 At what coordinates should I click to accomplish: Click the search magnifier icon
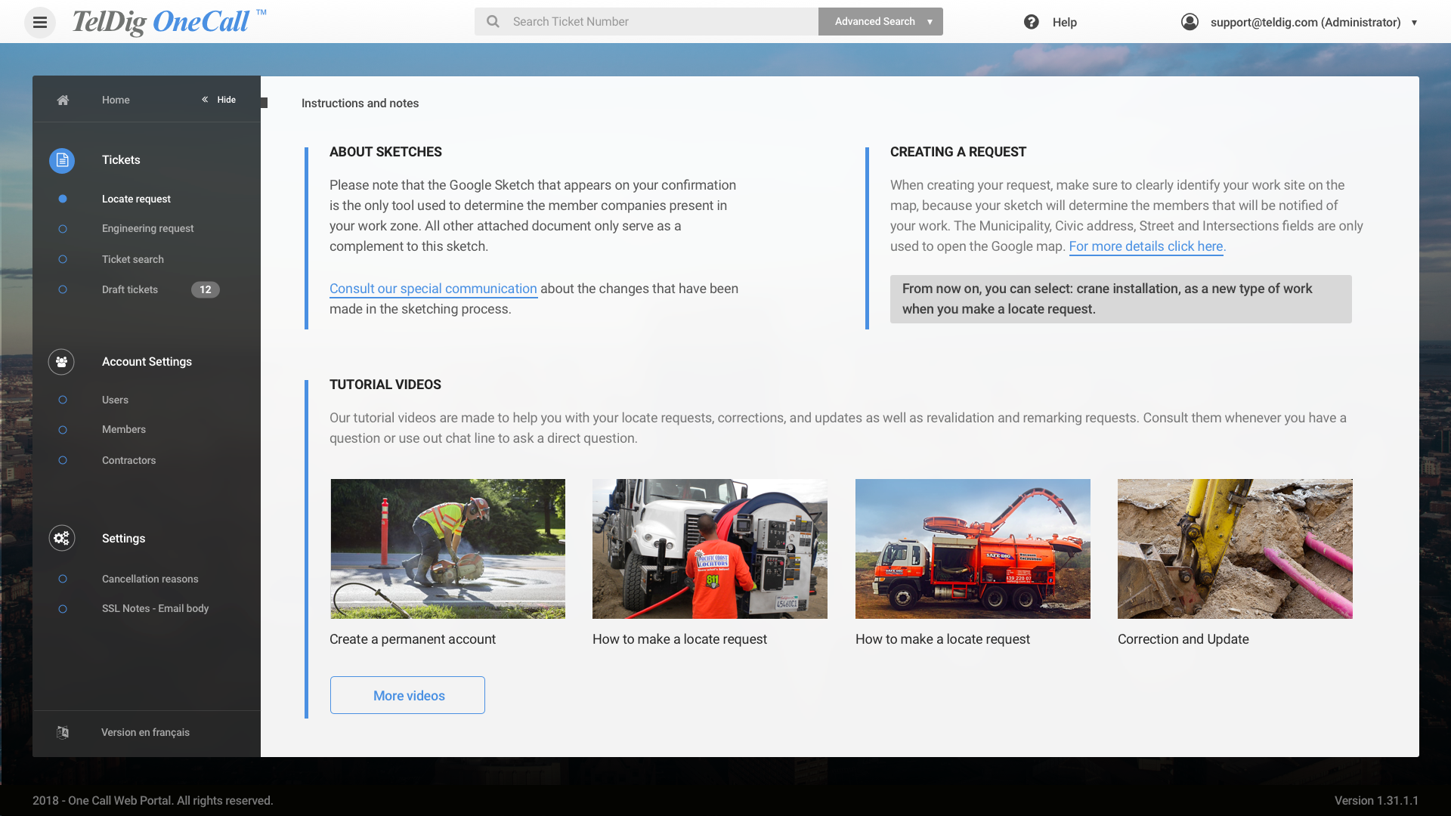(x=493, y=22)
